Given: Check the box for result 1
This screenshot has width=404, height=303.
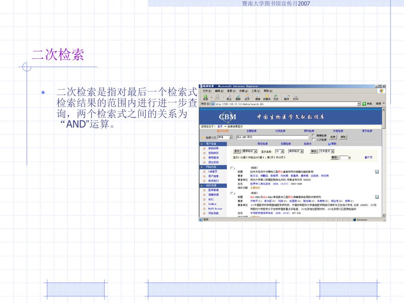Looking at the screenshot, I should (232, 168).
